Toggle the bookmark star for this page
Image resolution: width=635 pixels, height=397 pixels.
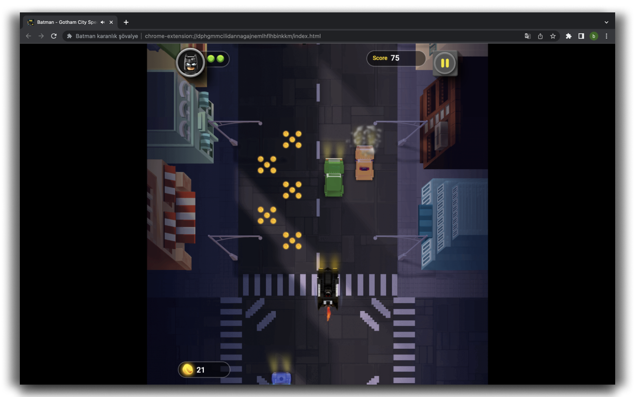click(553, 36)
